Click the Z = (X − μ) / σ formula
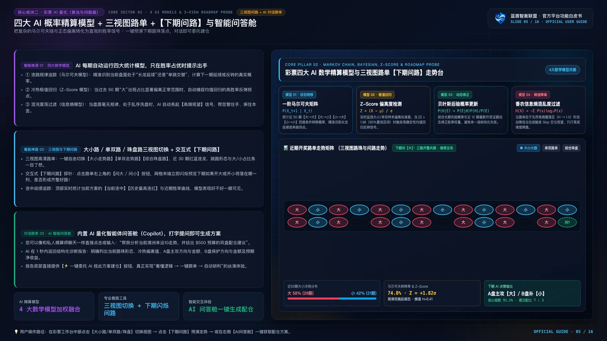 coord(376,111)
